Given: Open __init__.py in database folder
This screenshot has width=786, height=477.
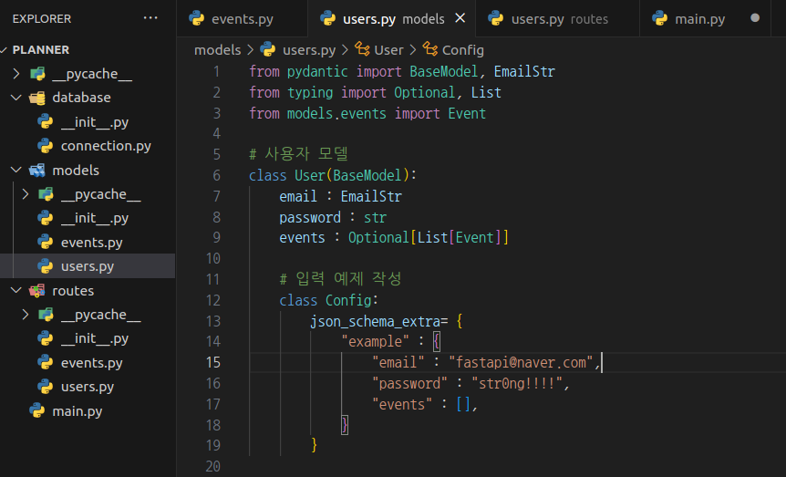Looking at the screenshot, I should click(x=94, y=122).
